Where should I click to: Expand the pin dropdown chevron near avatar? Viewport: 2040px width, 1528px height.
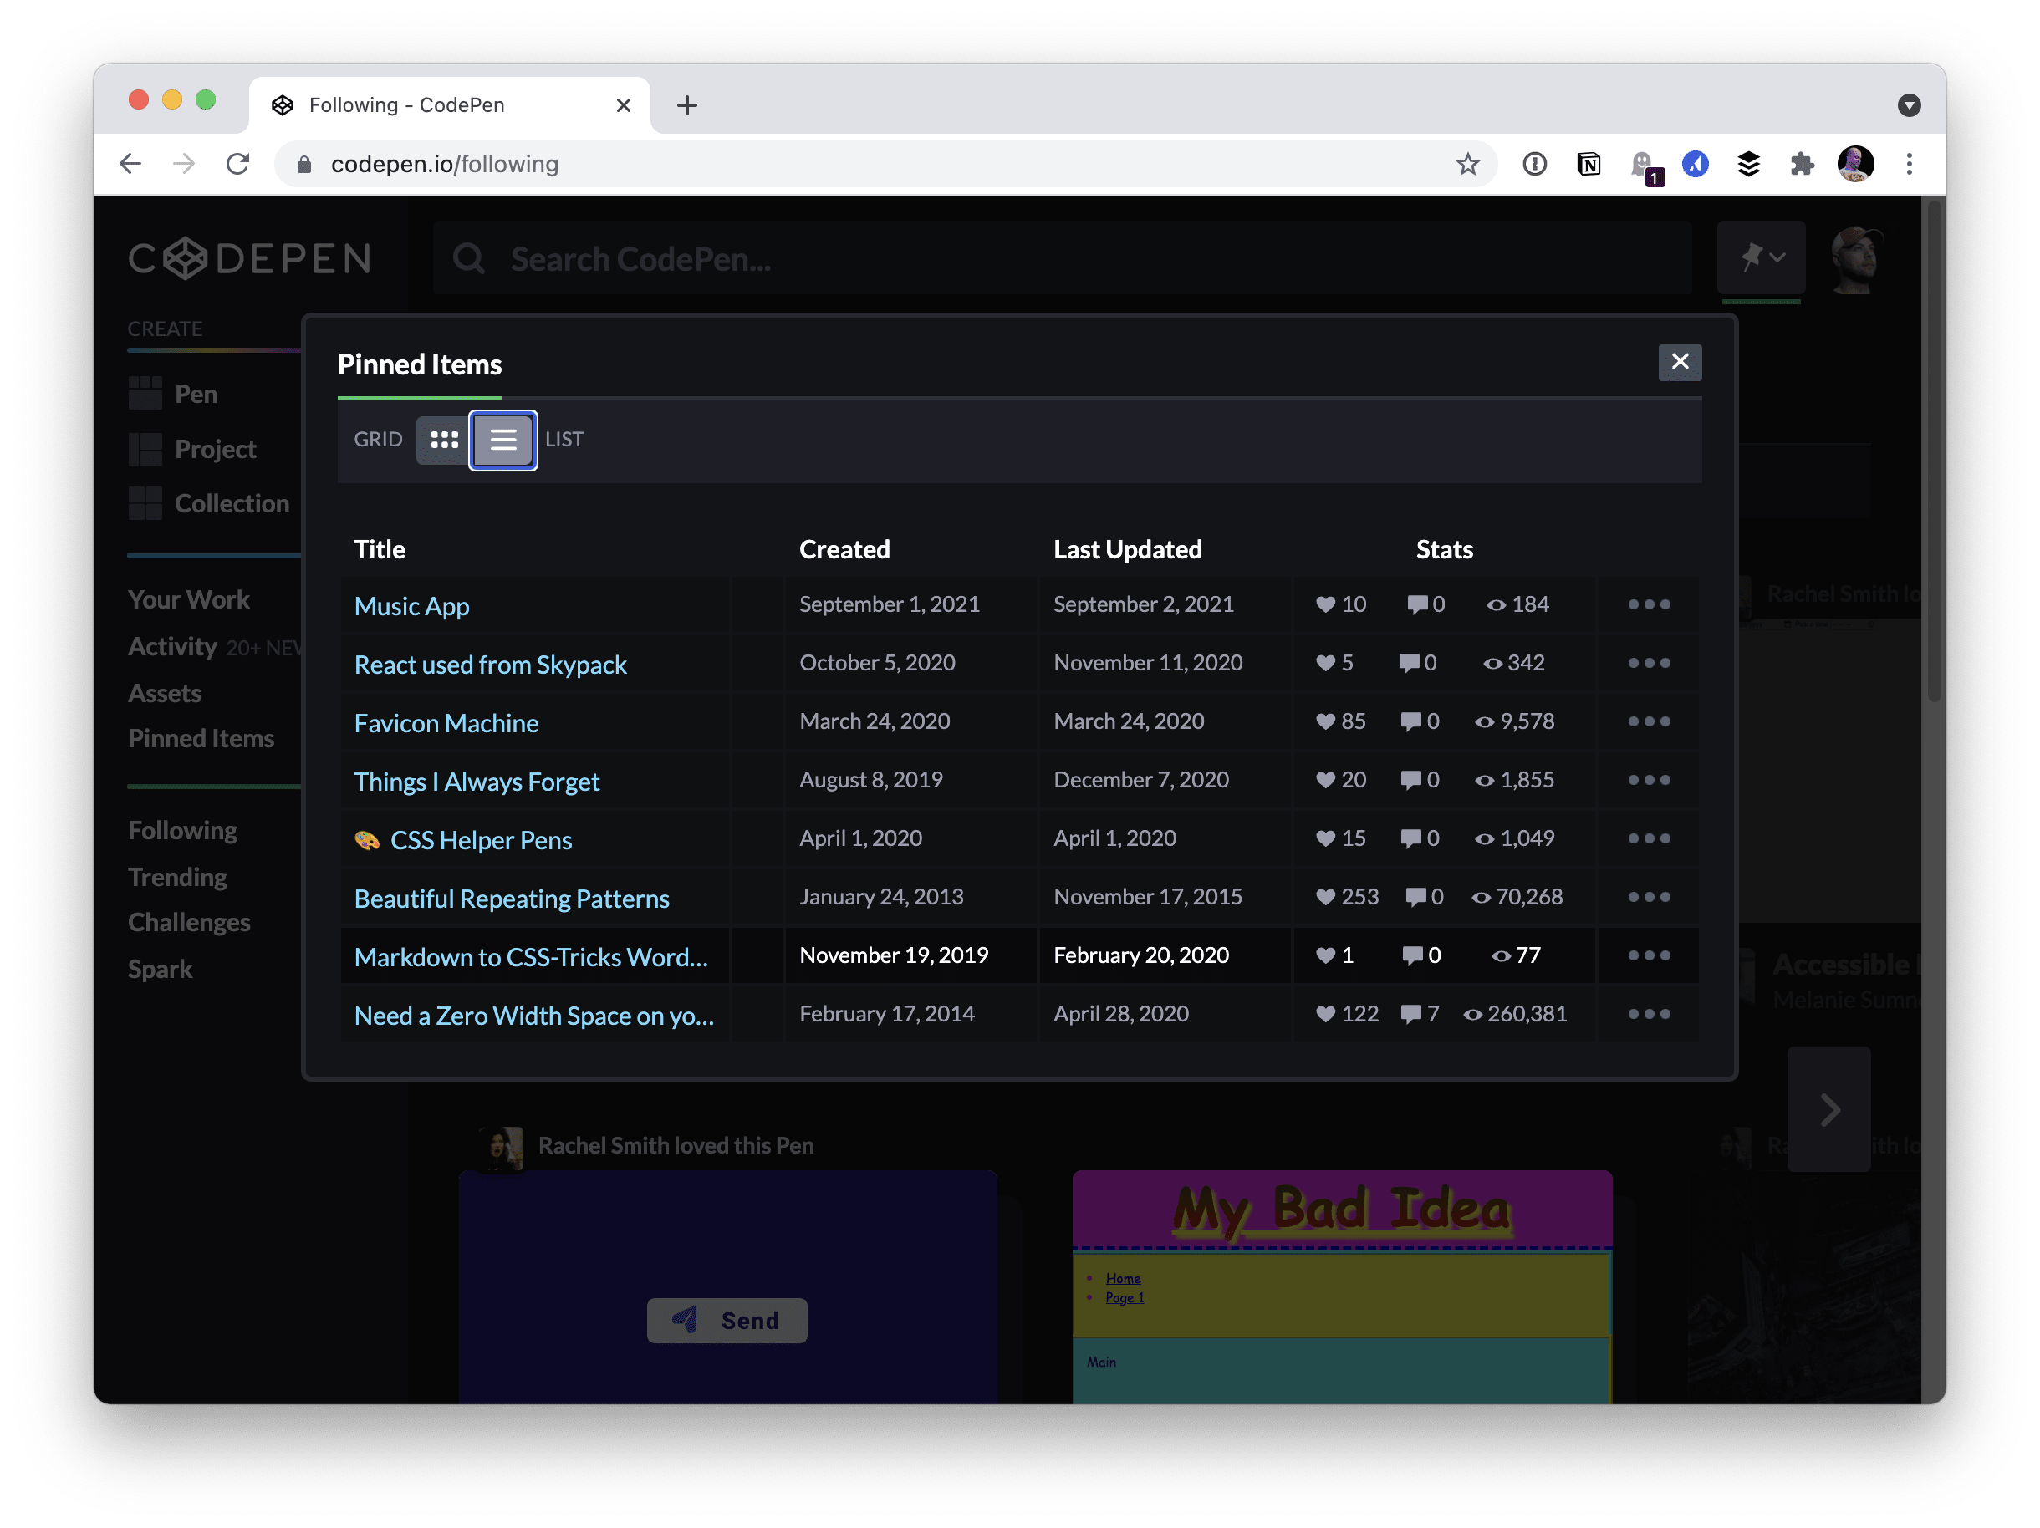point(1777,257)
